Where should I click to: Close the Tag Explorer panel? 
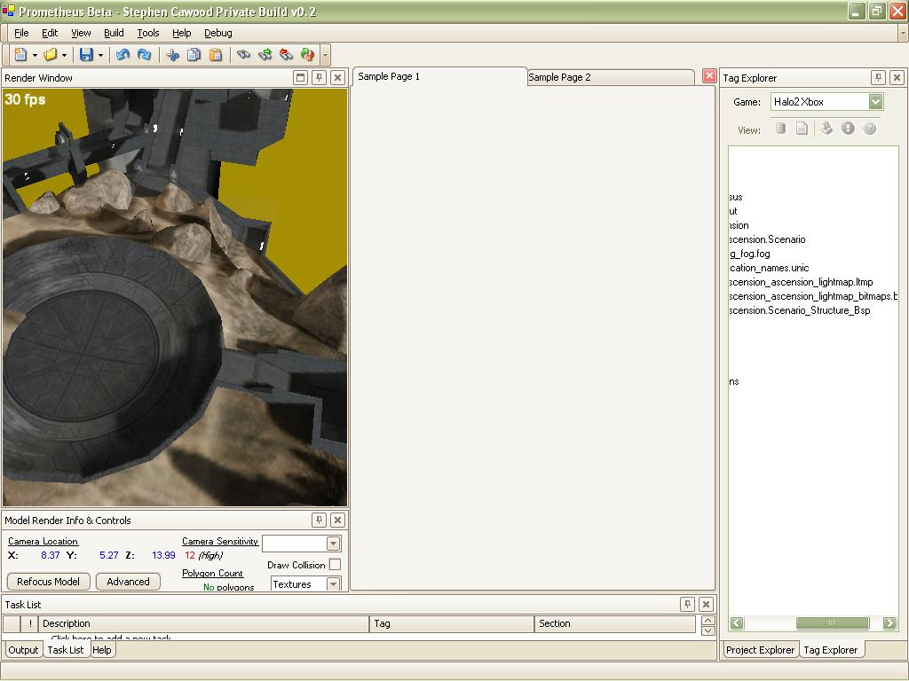897,78
